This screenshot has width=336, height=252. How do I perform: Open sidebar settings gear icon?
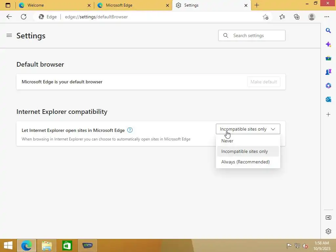point(328,231)
